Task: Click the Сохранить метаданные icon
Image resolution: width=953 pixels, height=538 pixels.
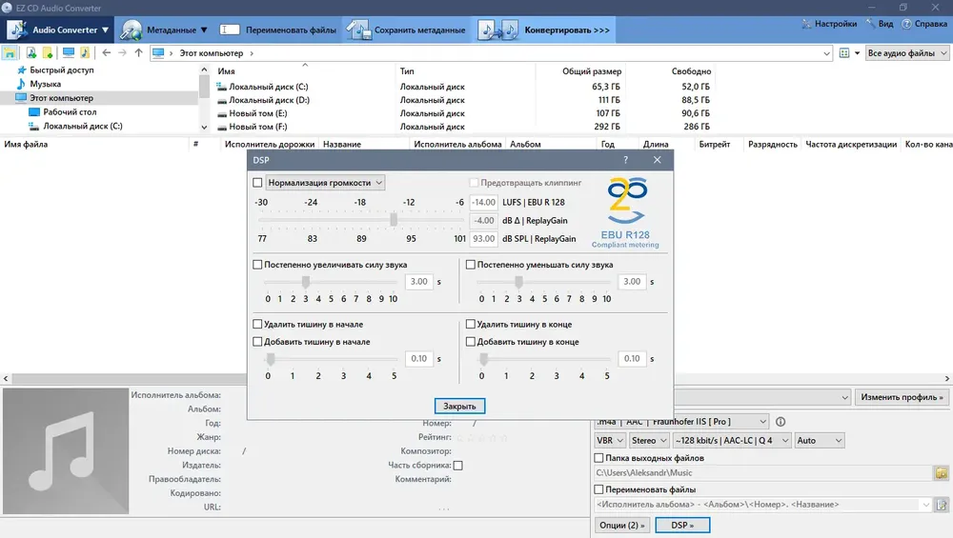Action: 358,30
